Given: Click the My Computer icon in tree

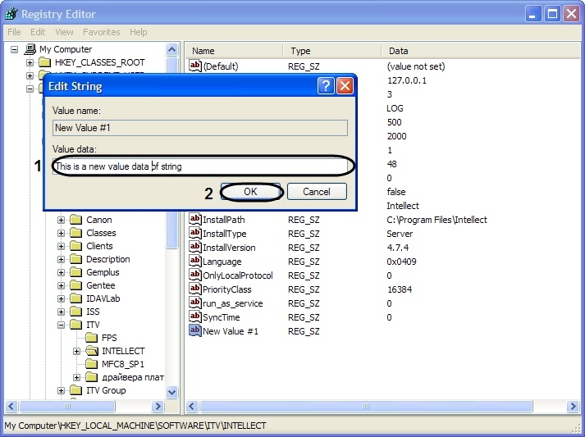Looking at the screenshot, I should point(31,49).
